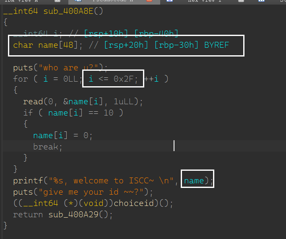Click the BYREF comment on name declaration

216,45
